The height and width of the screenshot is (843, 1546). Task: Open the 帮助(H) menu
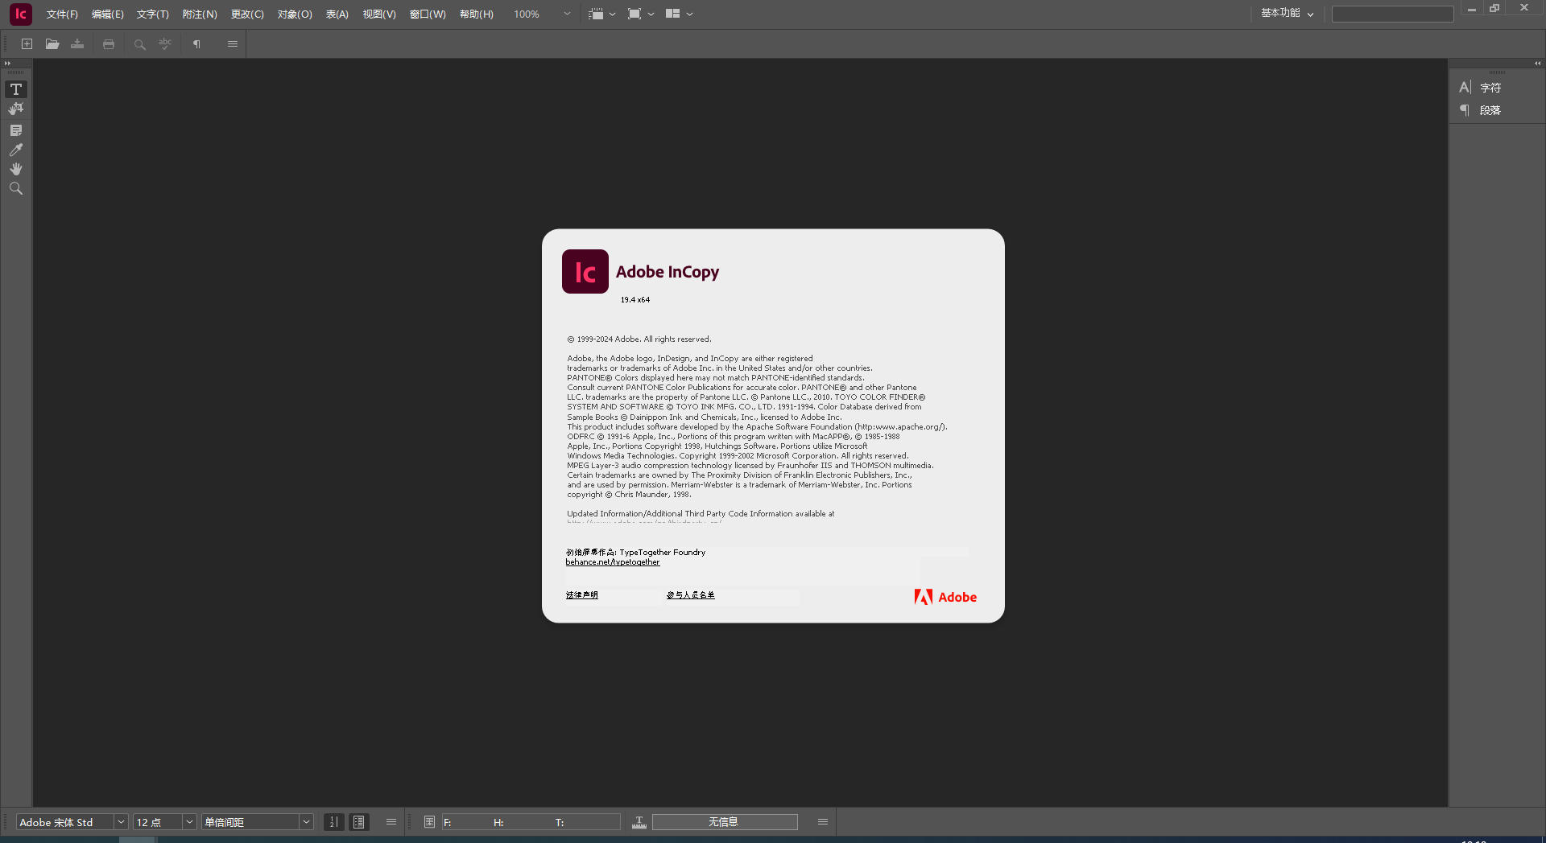click(x=477, y=14)
